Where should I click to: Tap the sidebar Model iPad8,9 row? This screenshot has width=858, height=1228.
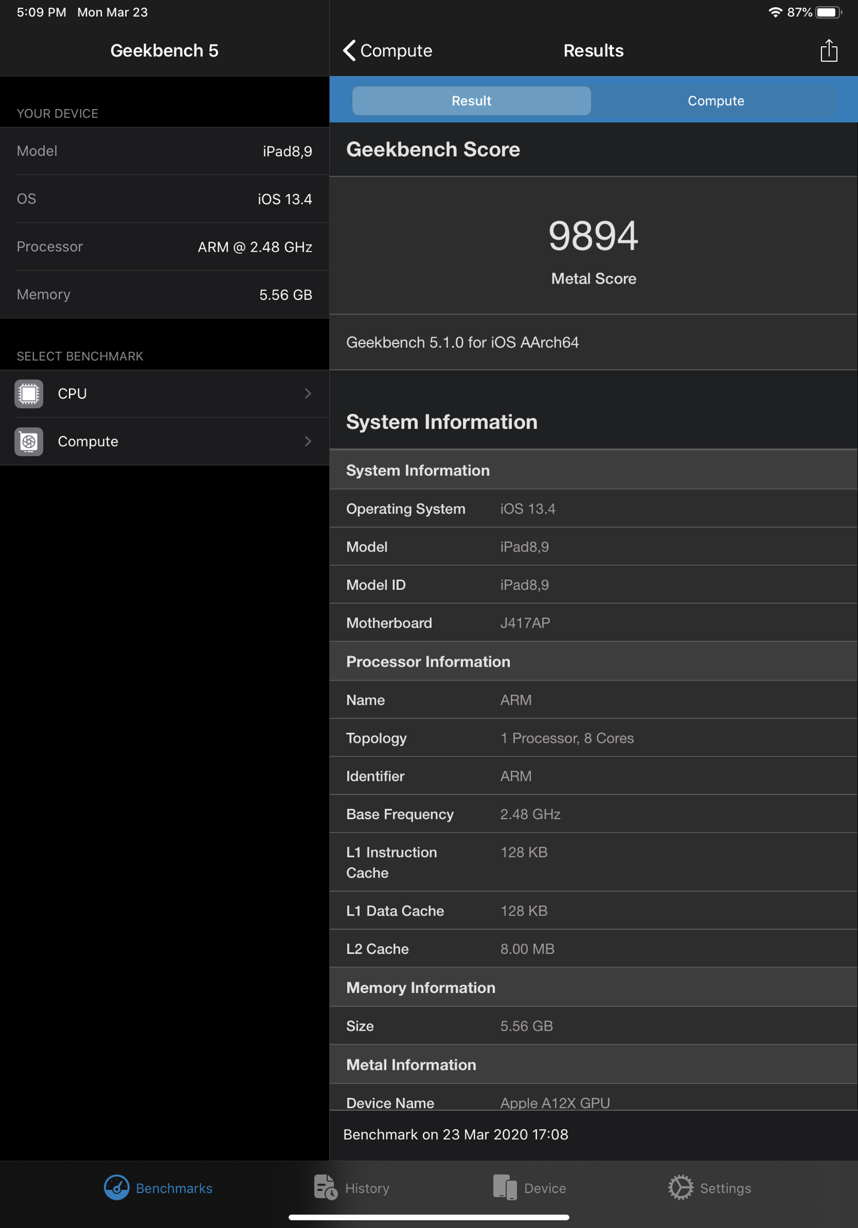[164, 151]
